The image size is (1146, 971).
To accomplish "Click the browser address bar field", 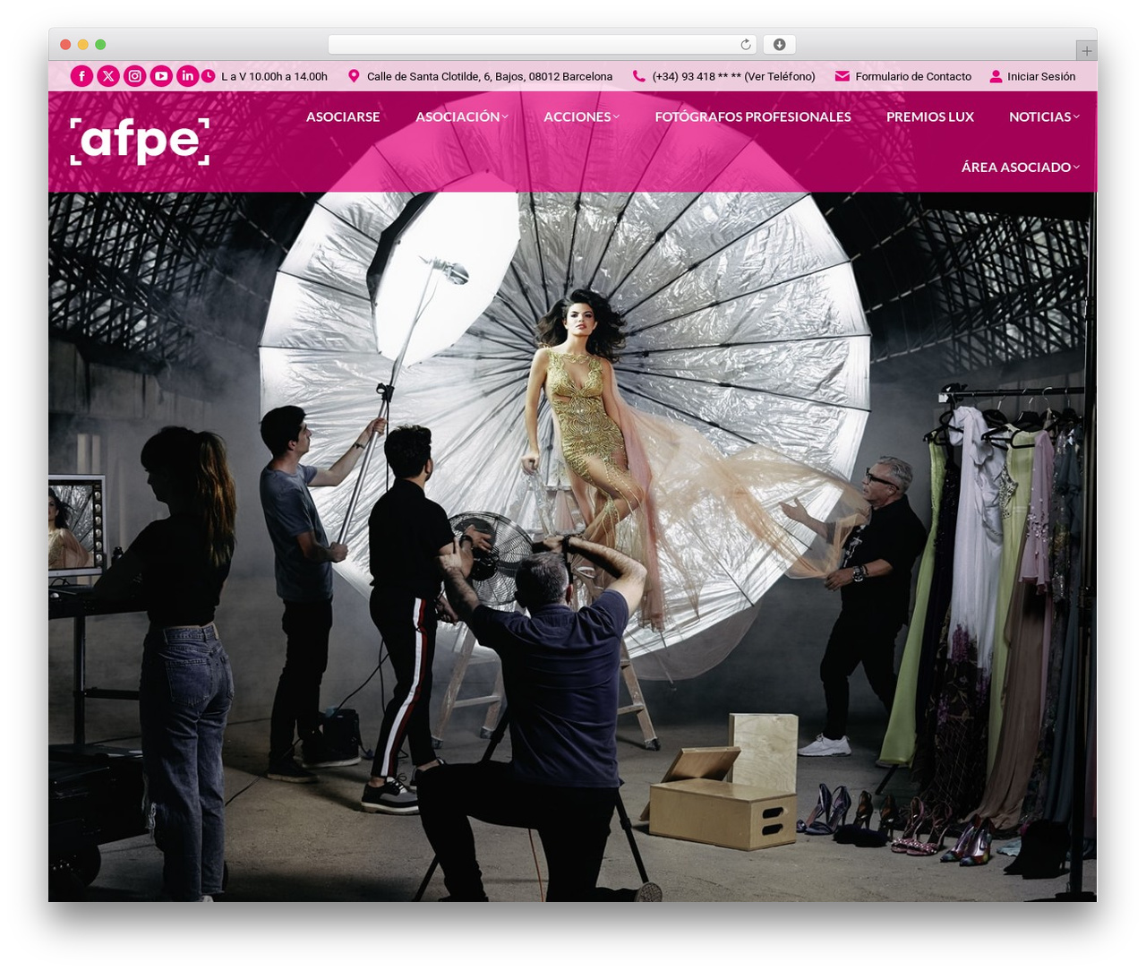I will coord(543,45).
